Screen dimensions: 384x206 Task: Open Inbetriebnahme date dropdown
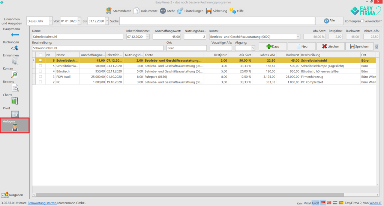tap(147, 37)
